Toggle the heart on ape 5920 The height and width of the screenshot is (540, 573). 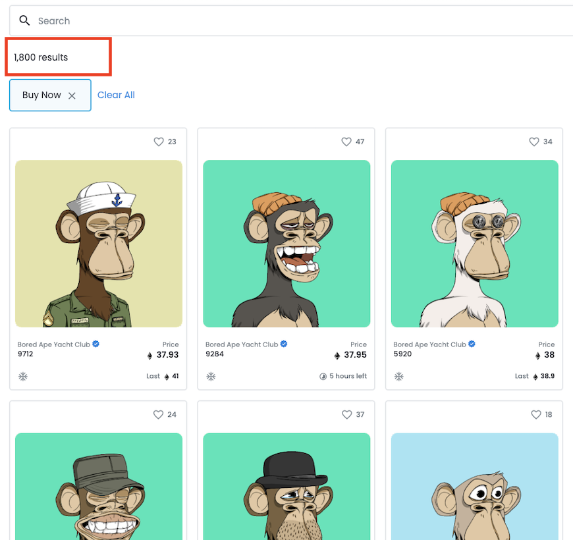tap(534, 142)
